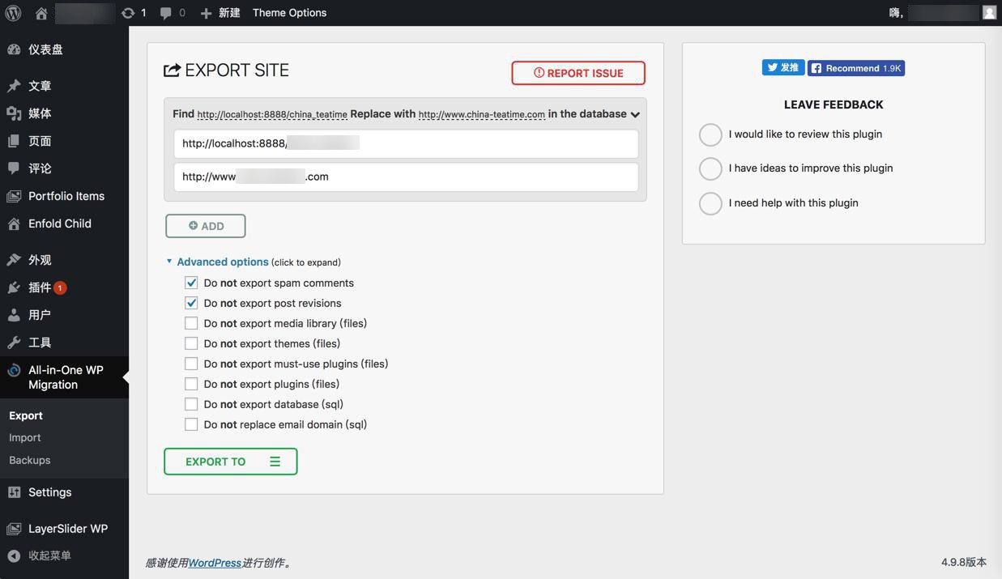The height and width of the screenshot is (579, 1002).
Task: Click the Twitter share button
Action: (x=782, y=68)
